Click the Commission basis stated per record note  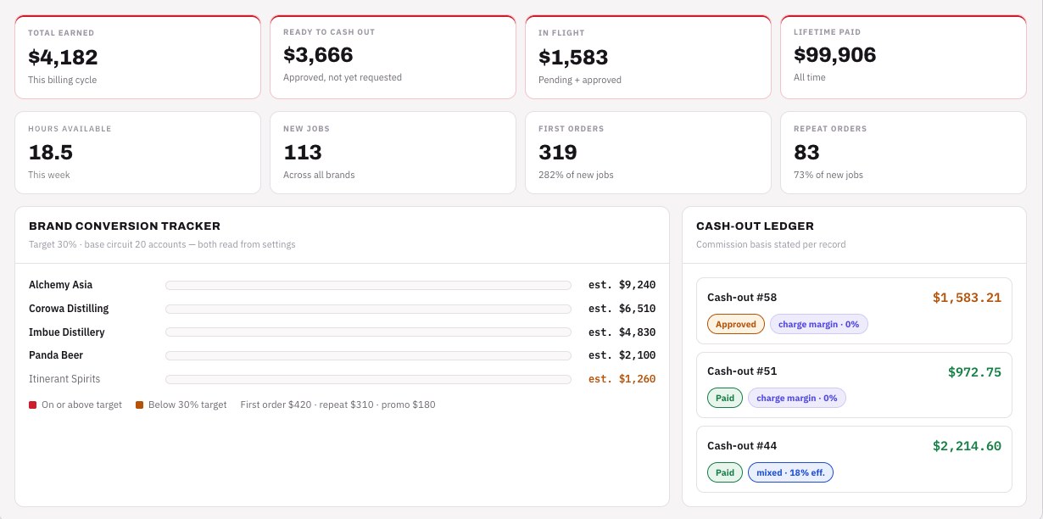pos(771,244)
